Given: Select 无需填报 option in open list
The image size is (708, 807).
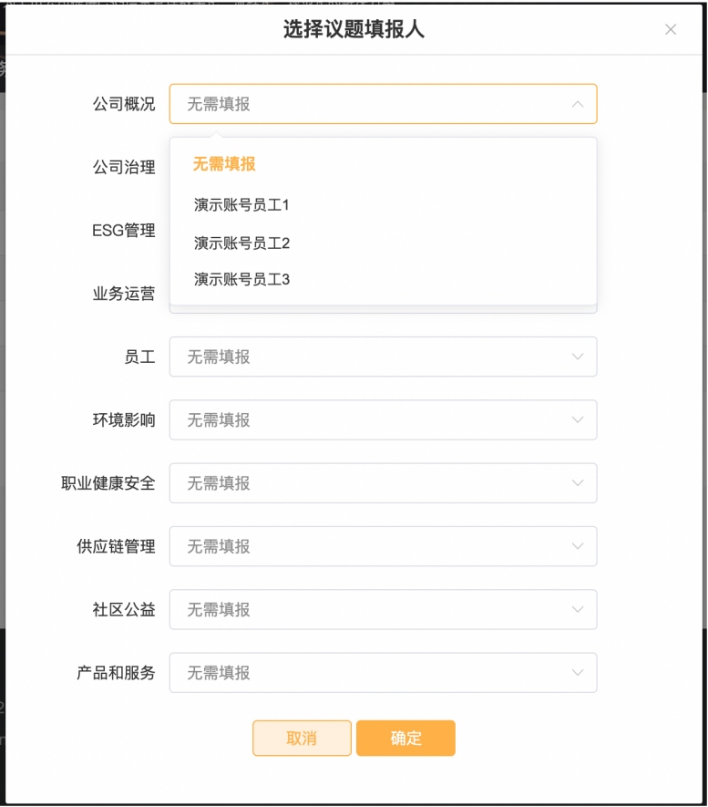Looking at the screenshot, I should point(224,164).
